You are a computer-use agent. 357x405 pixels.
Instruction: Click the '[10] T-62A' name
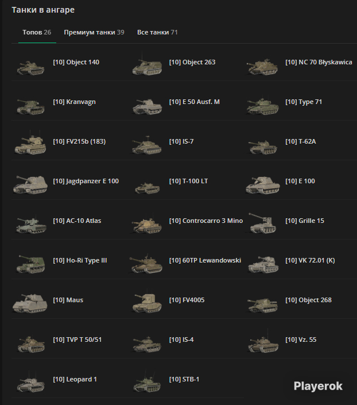301,141
